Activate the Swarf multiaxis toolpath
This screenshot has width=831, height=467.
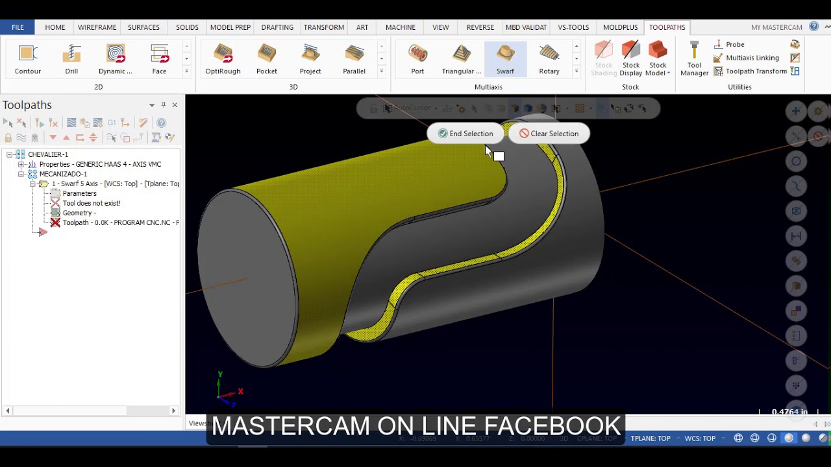pos(505,59)
